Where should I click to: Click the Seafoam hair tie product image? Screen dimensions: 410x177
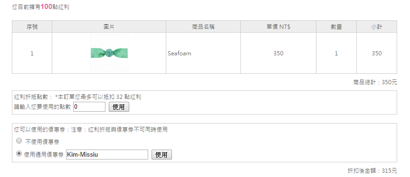[109, 53]
